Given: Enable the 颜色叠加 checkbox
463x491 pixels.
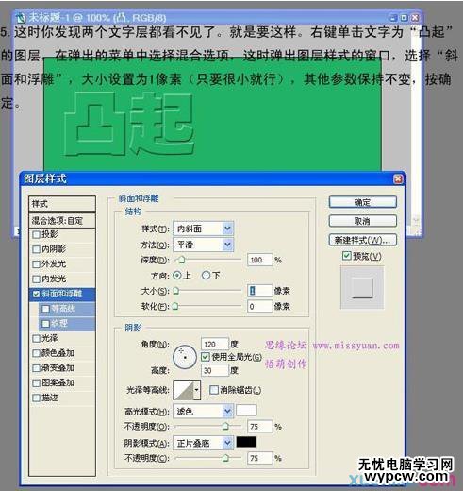Looking at the screenshot, I should pos(37,353).
